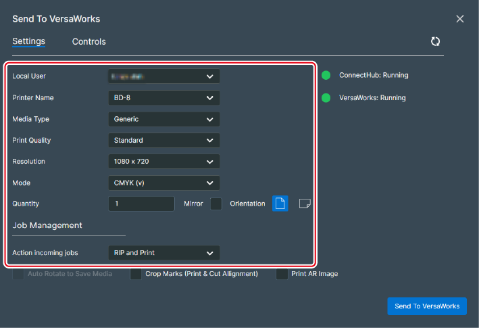Open the Printer Name dropdown
The height and width of the screenshot is (328, 479).
coord(163,97)
